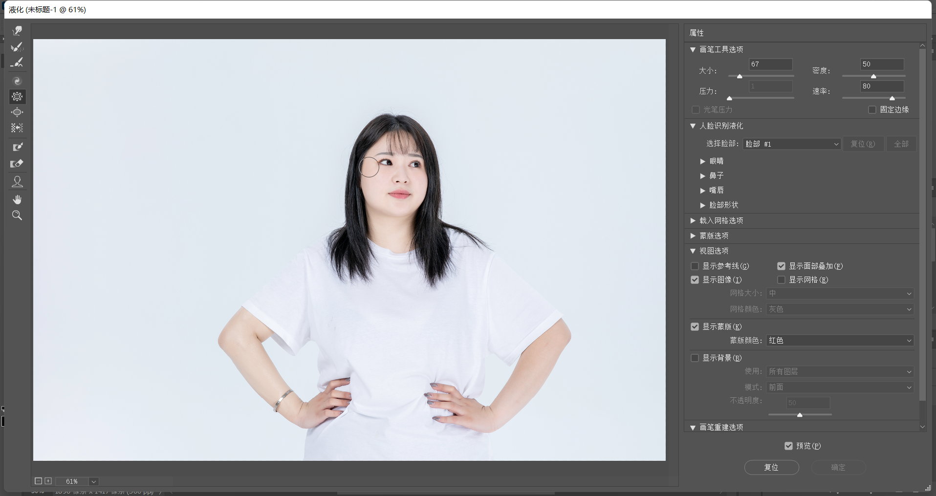Click the 属性 panel header text
Screen dimensions: 936x496
[697, 33]
